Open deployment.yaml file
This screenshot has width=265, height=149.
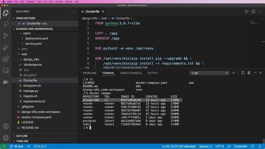tap(36, 38)
